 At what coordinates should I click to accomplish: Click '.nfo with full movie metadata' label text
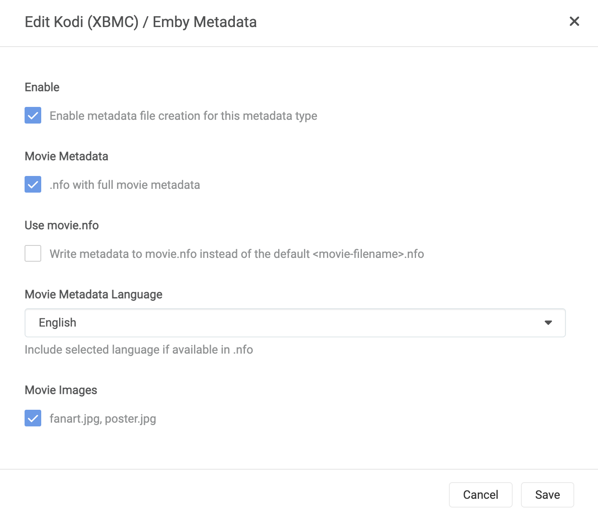point(125,185)
